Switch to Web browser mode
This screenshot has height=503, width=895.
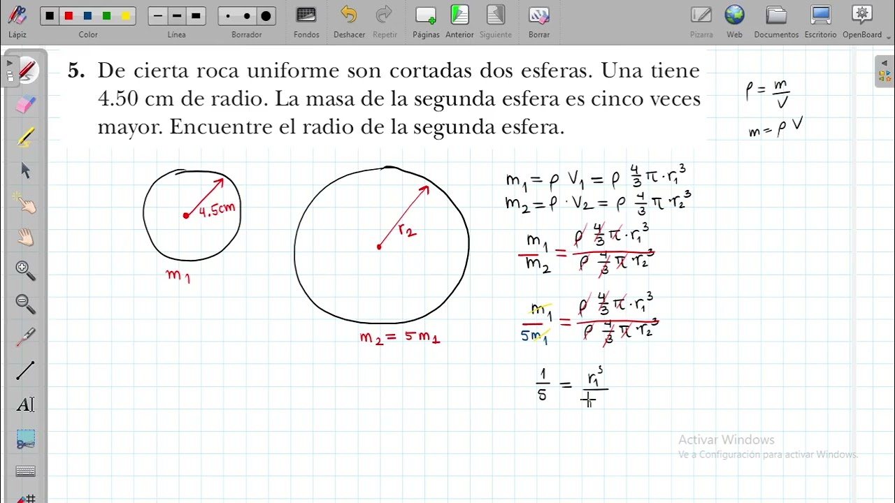[734, 21]
